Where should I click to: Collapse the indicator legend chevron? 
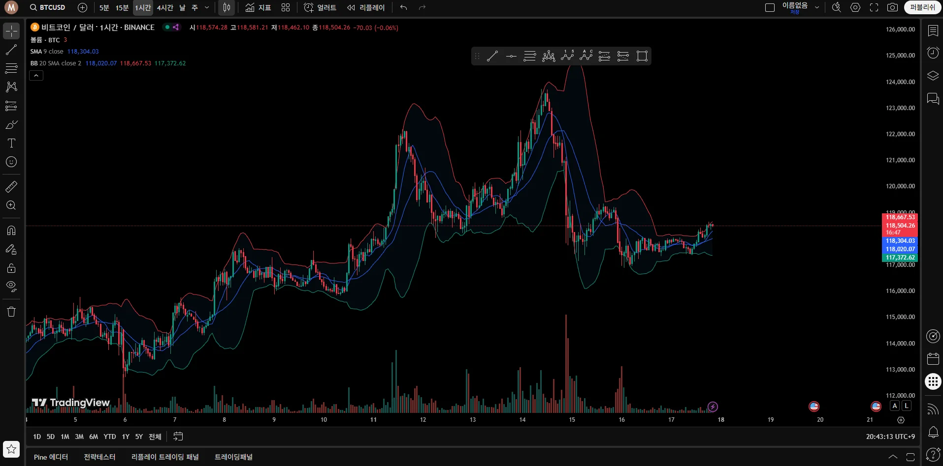point(36,75)
